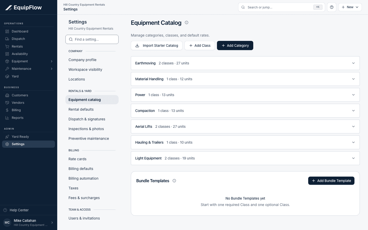Expand the Earthmoving category
This screenshot has width=368, height=230.
(x=245, y=63)
